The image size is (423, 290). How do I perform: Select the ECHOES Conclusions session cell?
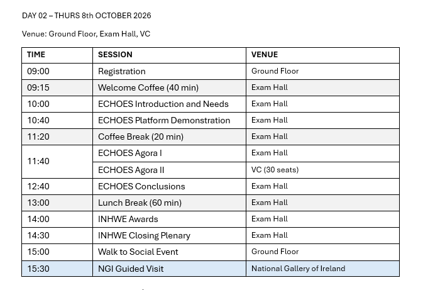141,187
